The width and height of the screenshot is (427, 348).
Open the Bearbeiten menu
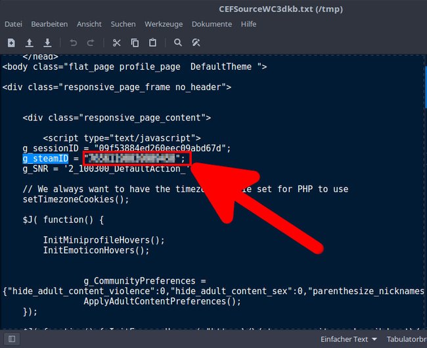[x=49, y=24]
